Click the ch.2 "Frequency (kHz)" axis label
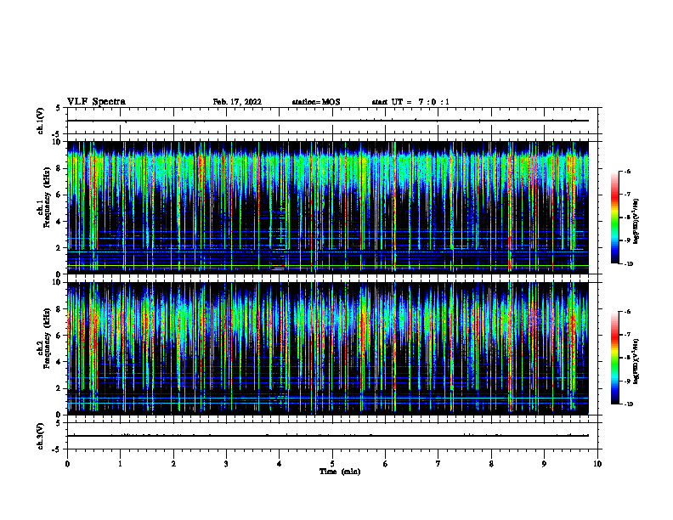Image resolution: width=673 pixels, height=520 pixels. 47,337
